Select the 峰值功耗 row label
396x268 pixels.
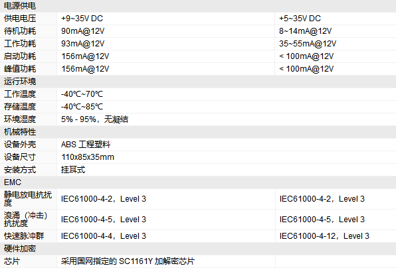click(x=20, y=69)
